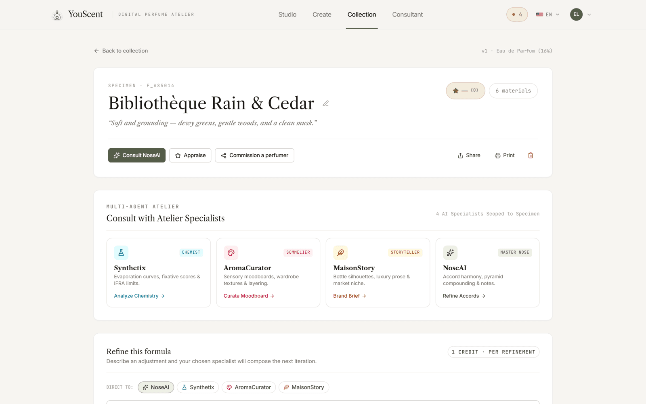
Task: Direct the refinement to MaisonStory
Action: click(x=304, y=387)
